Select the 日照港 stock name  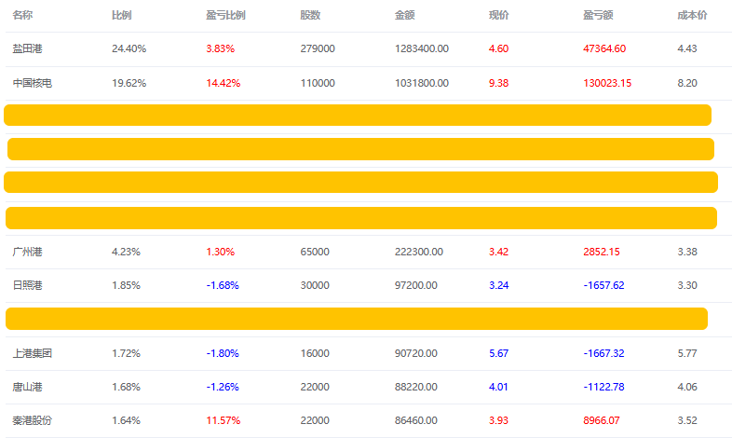tap(27, 285)
